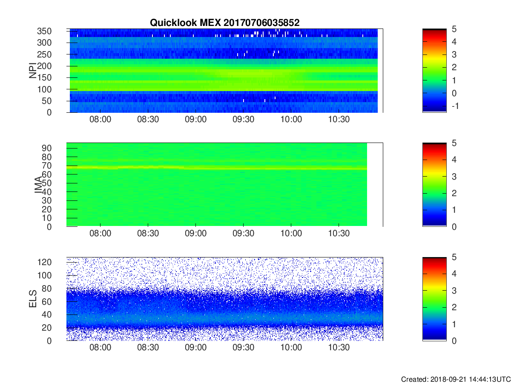
Task: Click inside the IMA spectrogram panel
Action: coord(225,185)
